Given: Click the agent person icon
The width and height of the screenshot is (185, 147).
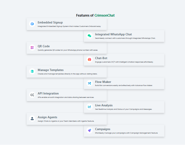Looking at the screenshot, I should pos(32,119).
